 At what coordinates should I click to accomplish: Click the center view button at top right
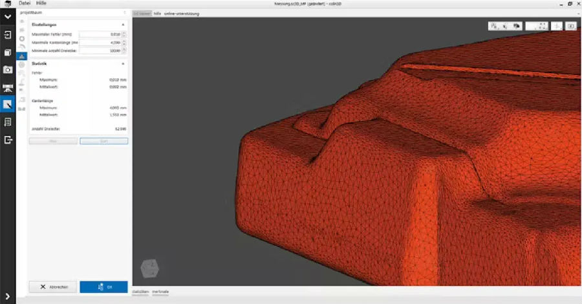click(x=556, y=26)
